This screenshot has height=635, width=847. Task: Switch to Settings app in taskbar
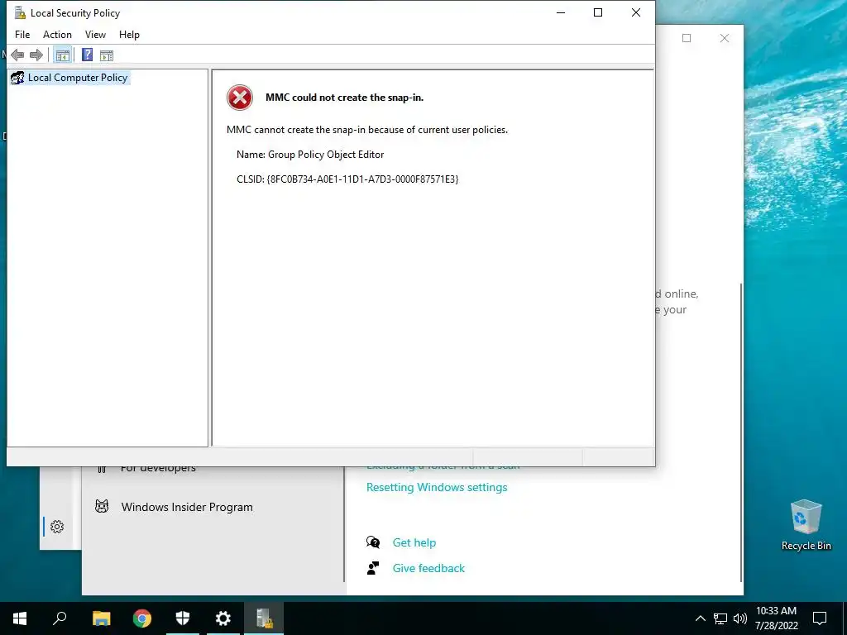(x=223, y=618)
